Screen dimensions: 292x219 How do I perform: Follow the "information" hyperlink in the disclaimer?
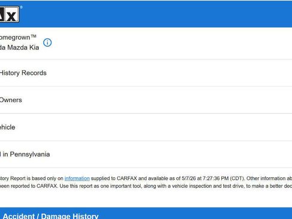[x=77, y=178]
